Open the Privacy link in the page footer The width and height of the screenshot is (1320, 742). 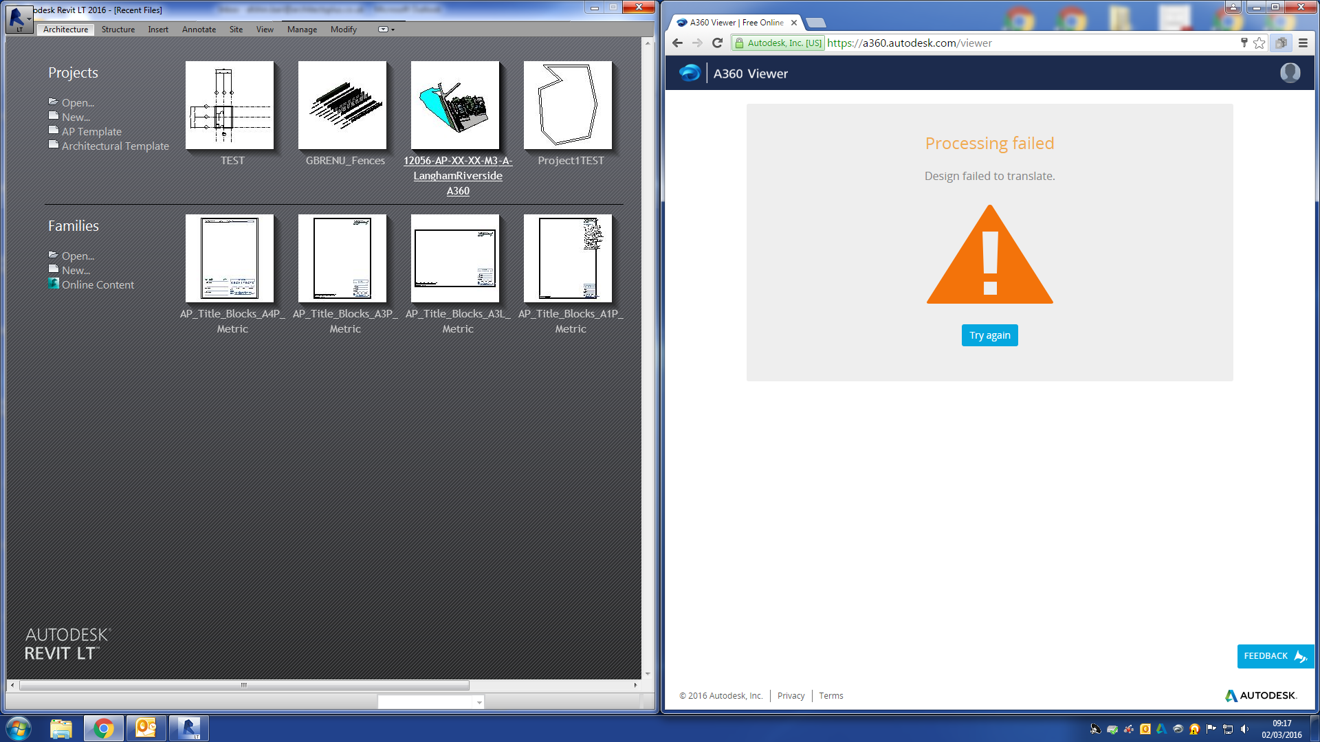(x=791, y=695)
